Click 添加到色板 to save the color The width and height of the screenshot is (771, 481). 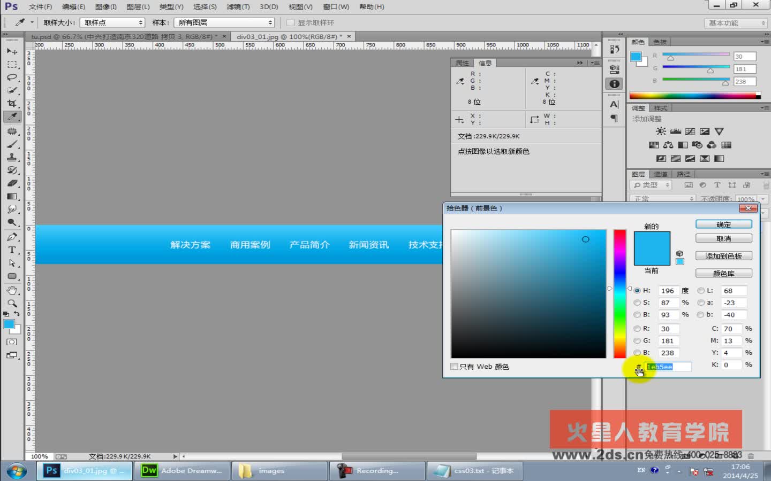coord(723,255)
